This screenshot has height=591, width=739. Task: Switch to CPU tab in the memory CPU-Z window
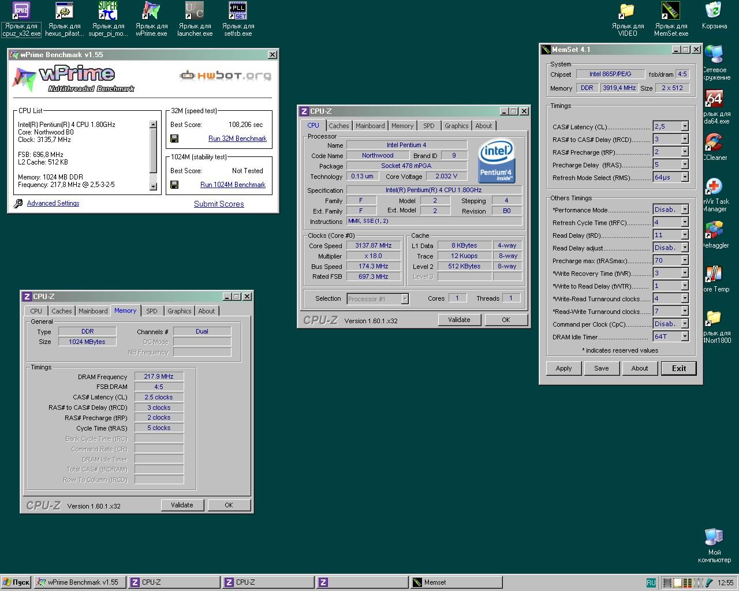pos(36,311)
